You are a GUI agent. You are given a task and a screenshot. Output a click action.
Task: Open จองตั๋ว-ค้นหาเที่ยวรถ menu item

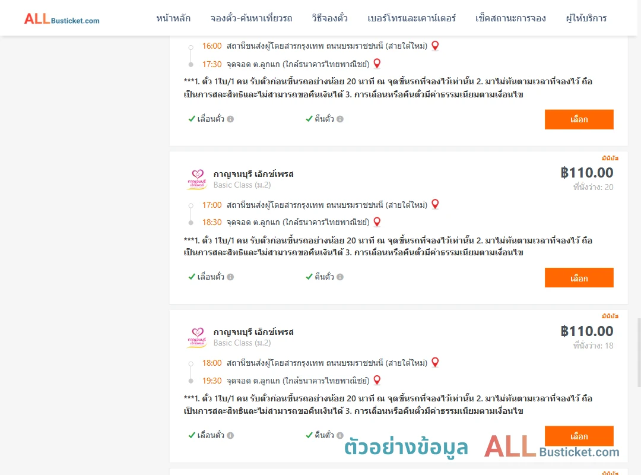coord(251,18)
